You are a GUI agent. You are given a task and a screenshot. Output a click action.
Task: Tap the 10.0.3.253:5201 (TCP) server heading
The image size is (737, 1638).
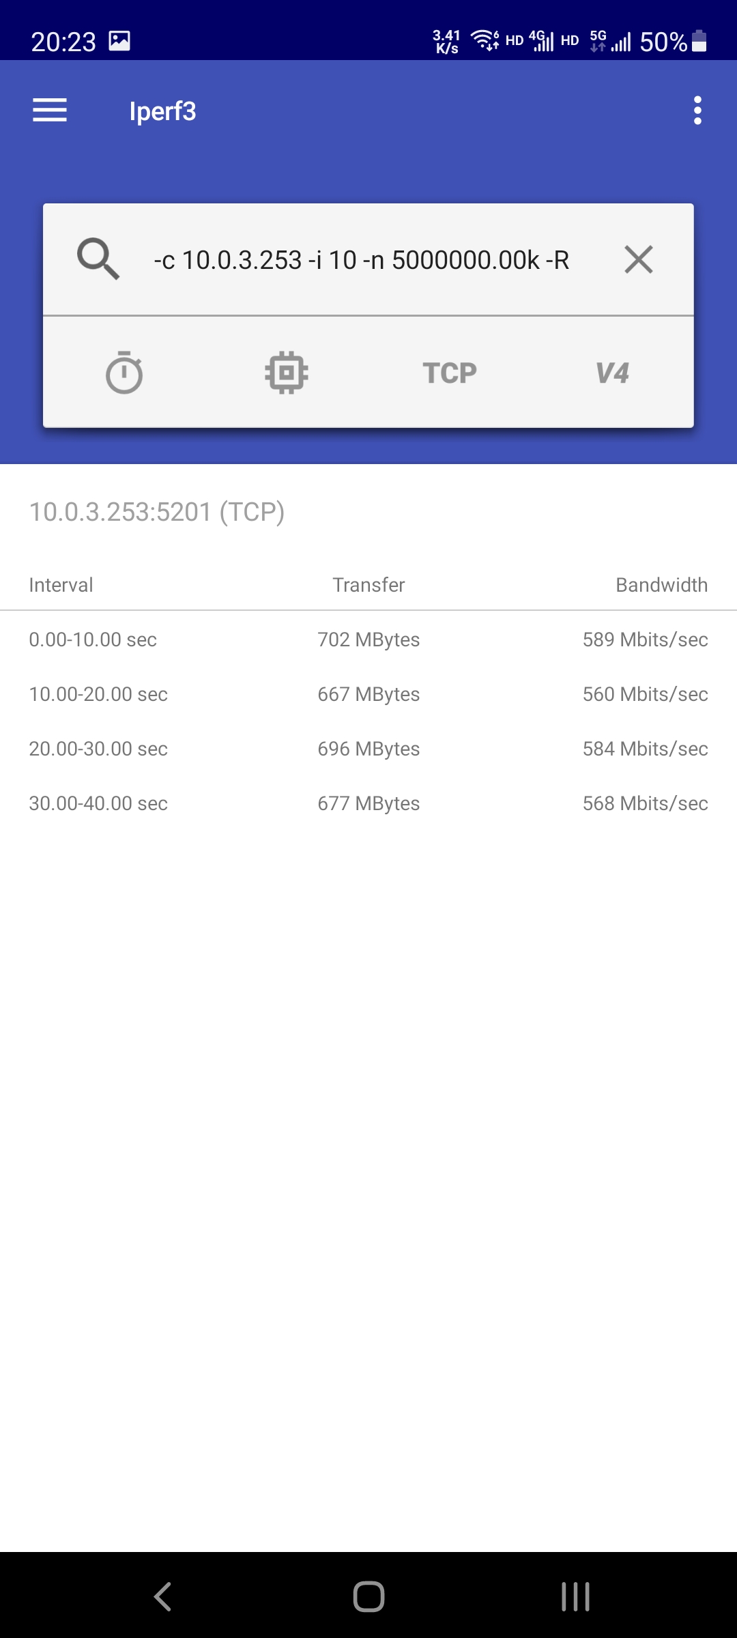pos(157,512)
